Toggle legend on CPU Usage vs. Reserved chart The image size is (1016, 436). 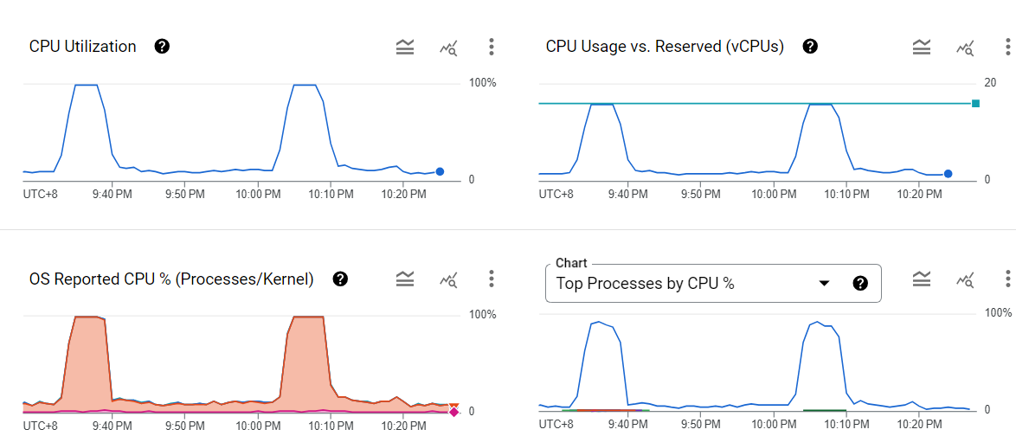click(x=922, y=47)
